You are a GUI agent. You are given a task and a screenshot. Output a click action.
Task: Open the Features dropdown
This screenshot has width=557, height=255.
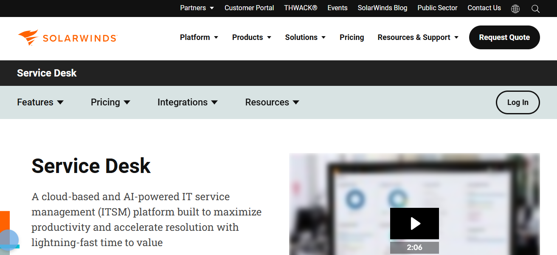point(40,102)
